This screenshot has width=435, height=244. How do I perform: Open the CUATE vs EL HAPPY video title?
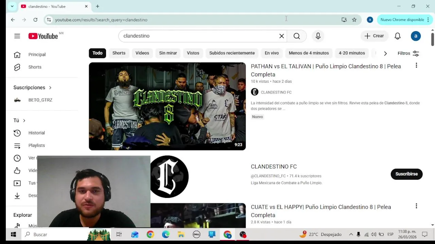tap(321, 211)
